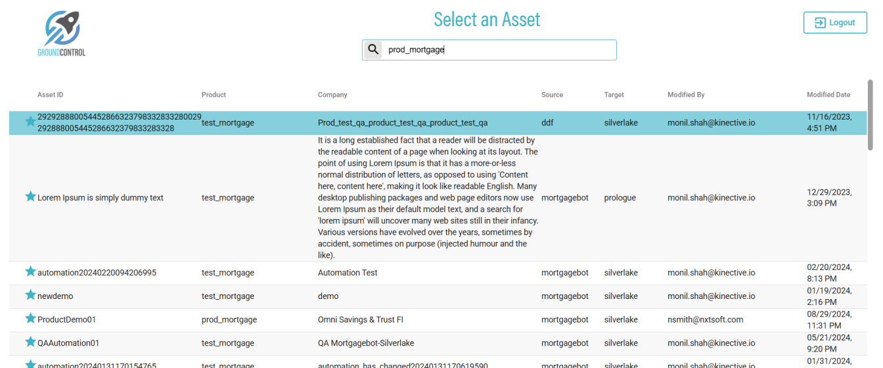Click the Ground Control rocket logo
This screenshot has height=368, width=883.
(x=62, y=32)
